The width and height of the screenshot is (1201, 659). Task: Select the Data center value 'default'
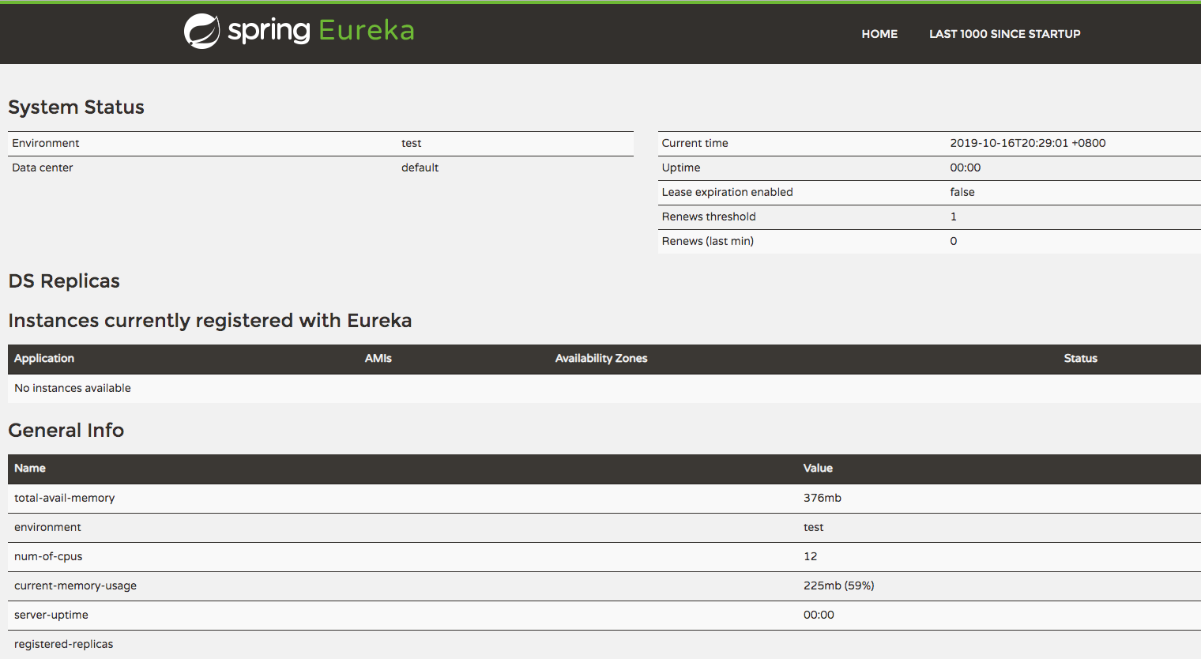(420, 168)
